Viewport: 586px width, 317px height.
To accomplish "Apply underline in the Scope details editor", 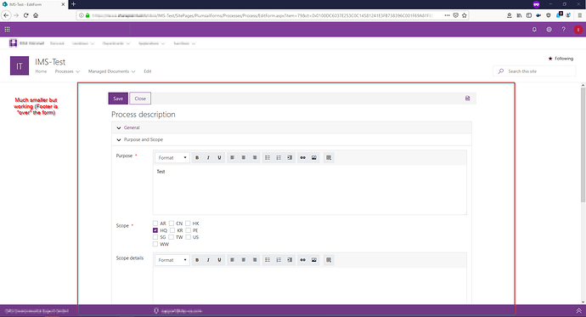I will [219, 260].
